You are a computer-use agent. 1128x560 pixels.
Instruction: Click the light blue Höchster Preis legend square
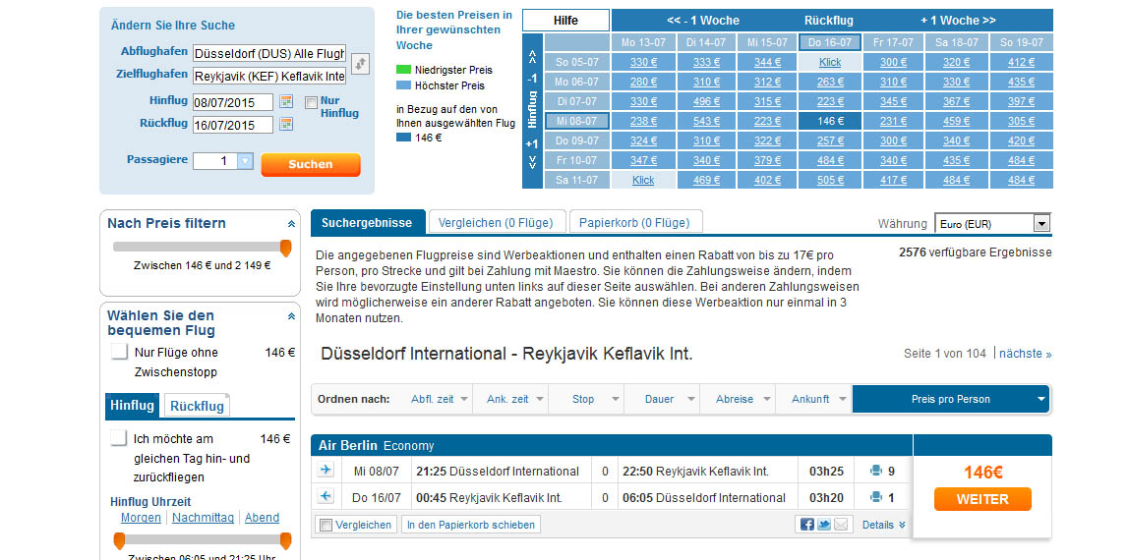click(x=403, y=85)
